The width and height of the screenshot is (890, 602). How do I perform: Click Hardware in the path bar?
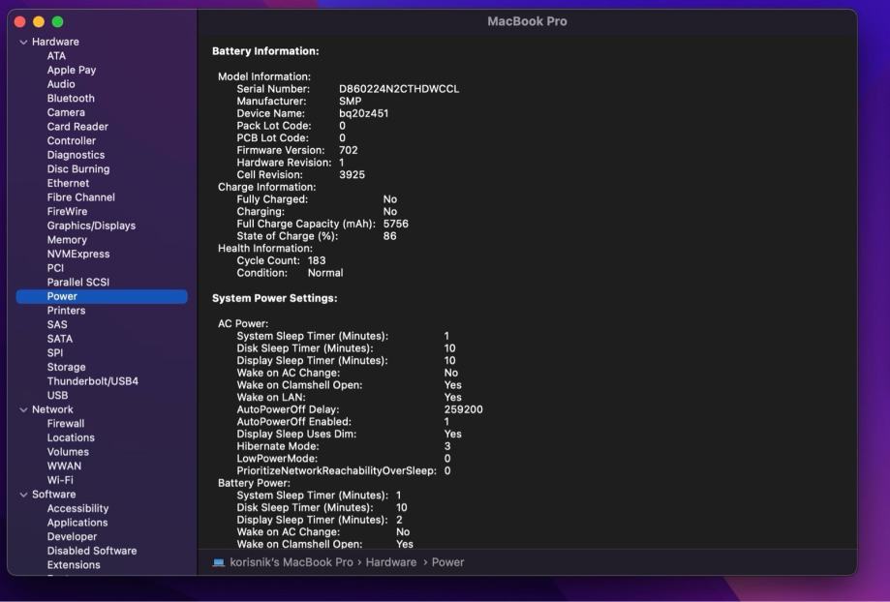(x=391, y=562)
